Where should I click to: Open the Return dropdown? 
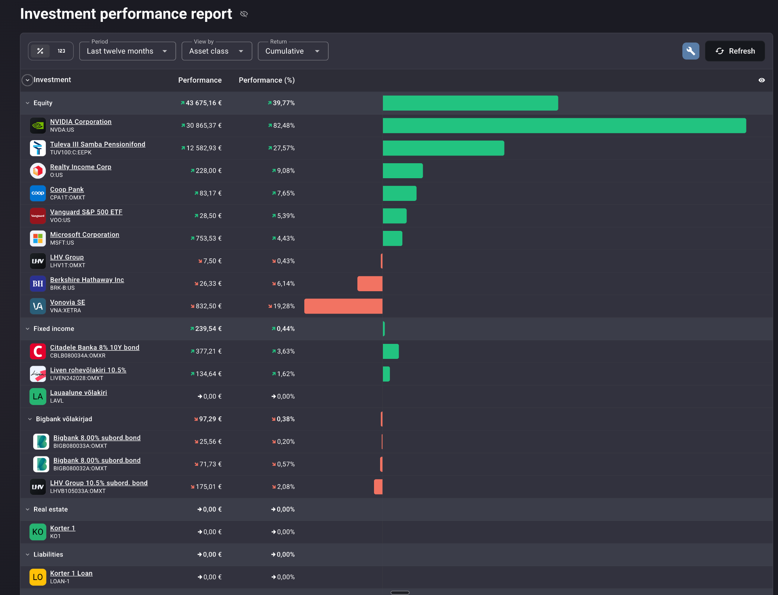click(293, 51)
